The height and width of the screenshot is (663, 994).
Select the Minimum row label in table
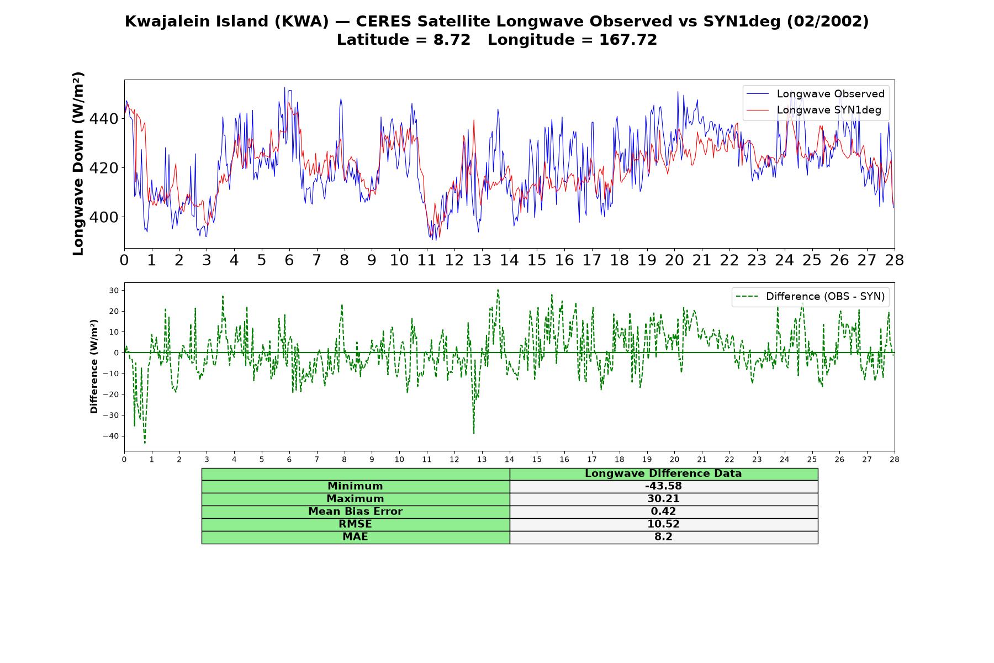[356, 486]
